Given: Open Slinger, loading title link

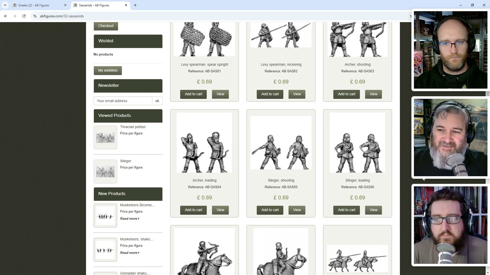Looking at the screenshot, I should click(358, 180).
